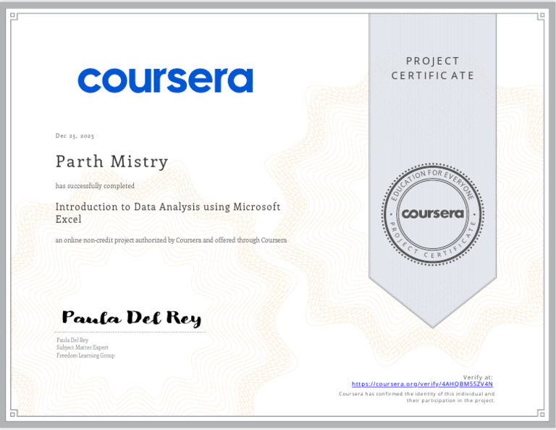Click the 'has successfully completed' text
Image resolution: width=556 pixels, height=430 pixels.
[95, 186]
